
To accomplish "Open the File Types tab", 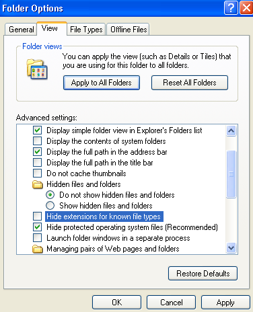I will 86,30.
